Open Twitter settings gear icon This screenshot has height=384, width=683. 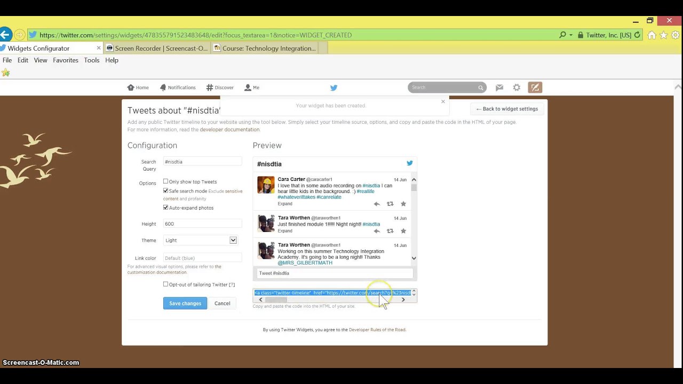tap(517, 87)
